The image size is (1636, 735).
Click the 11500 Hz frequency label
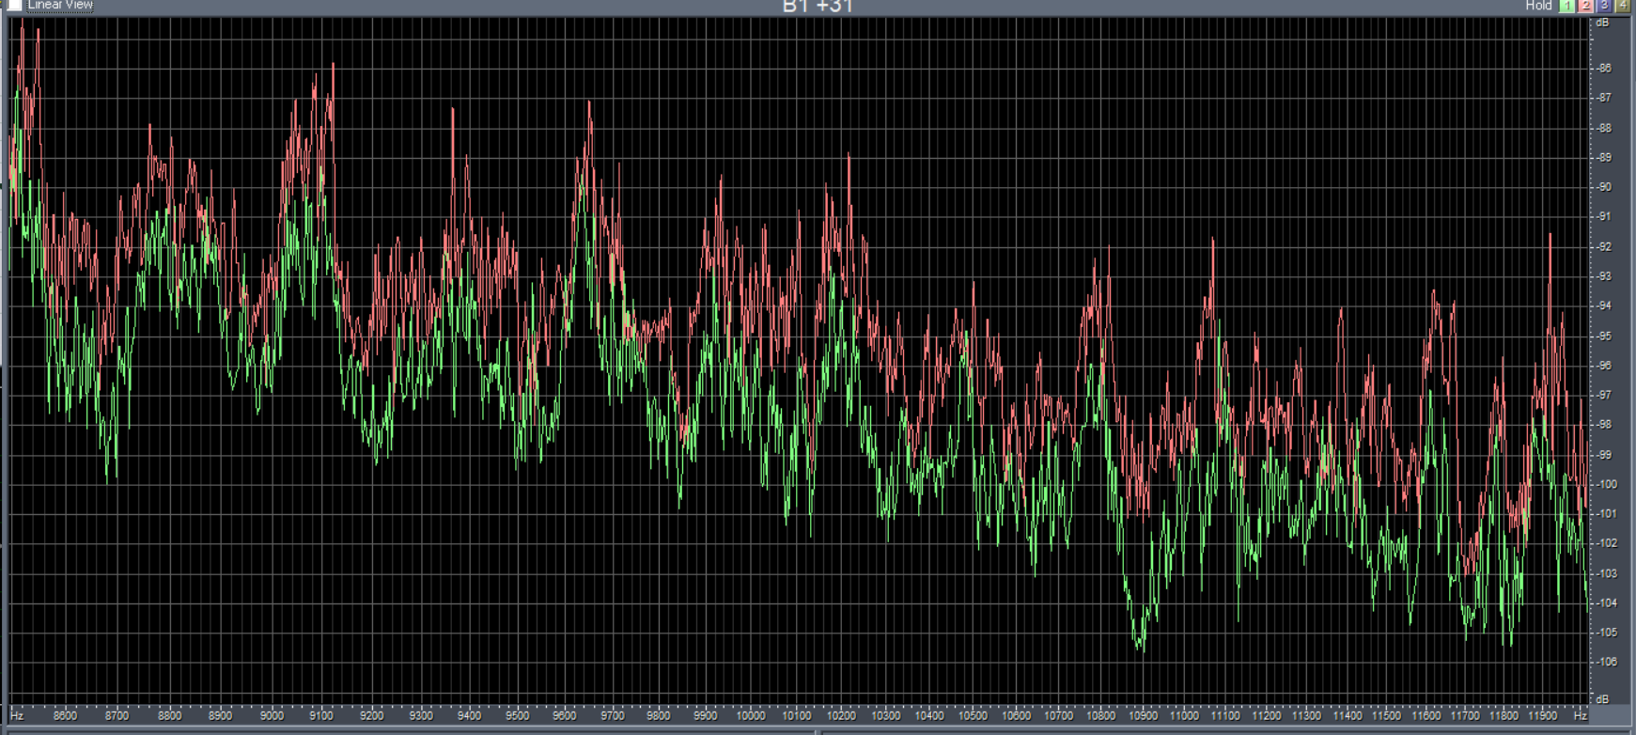click(x=1386, y=715)
